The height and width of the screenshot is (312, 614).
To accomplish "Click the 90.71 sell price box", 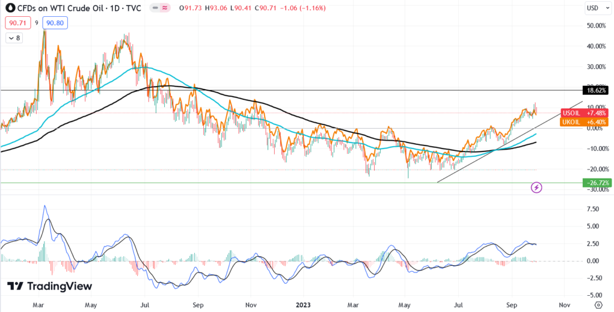I will tap(19, 23).
